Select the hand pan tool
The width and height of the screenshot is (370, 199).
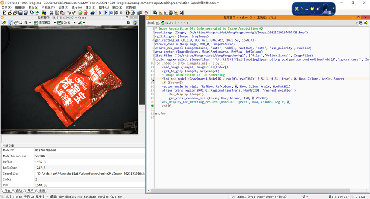(15, 22)
